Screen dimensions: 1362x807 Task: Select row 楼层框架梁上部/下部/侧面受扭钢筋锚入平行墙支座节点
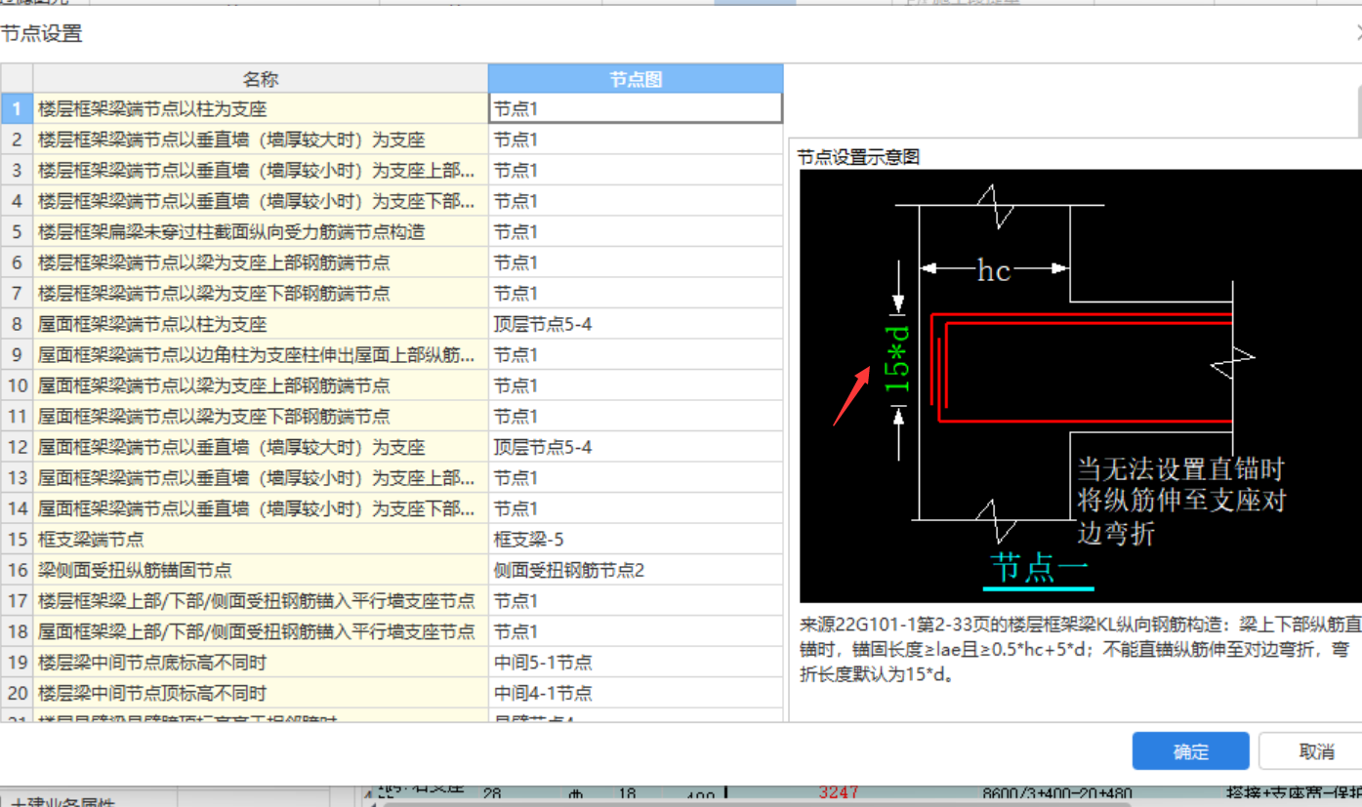click(x=261, y=601)
